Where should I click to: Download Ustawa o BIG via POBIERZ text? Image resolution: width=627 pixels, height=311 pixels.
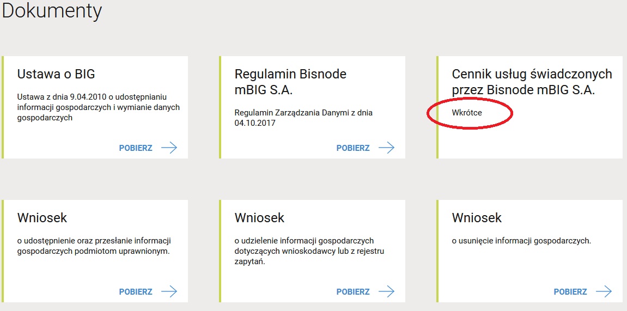tap(136, 148)
